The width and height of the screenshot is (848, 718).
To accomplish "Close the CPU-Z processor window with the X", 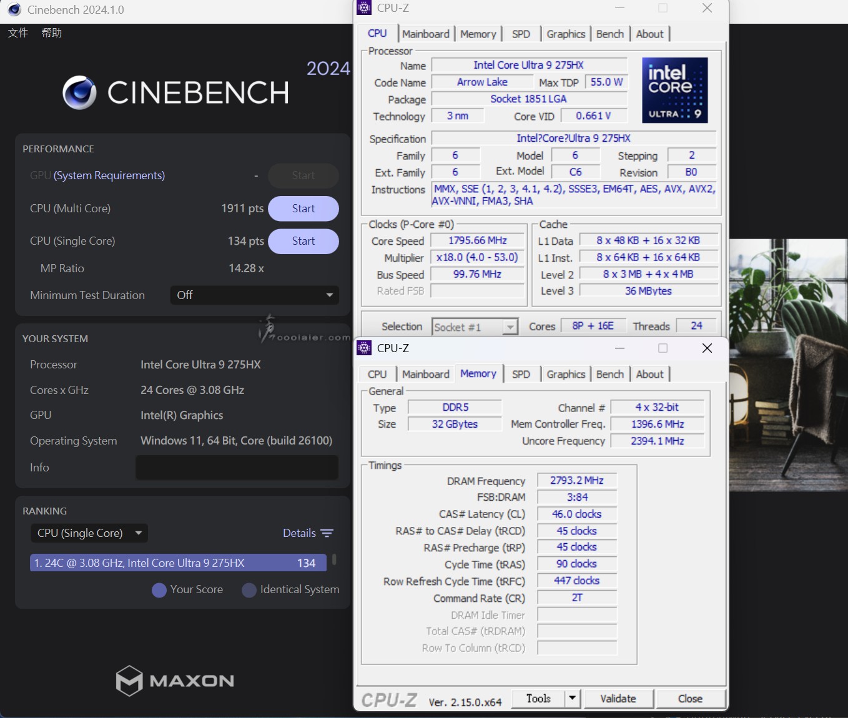I will (x=707, y=7).
